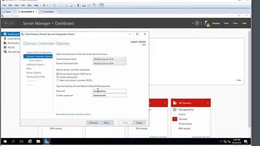Go to DNS Options step

tap(36, 60)
